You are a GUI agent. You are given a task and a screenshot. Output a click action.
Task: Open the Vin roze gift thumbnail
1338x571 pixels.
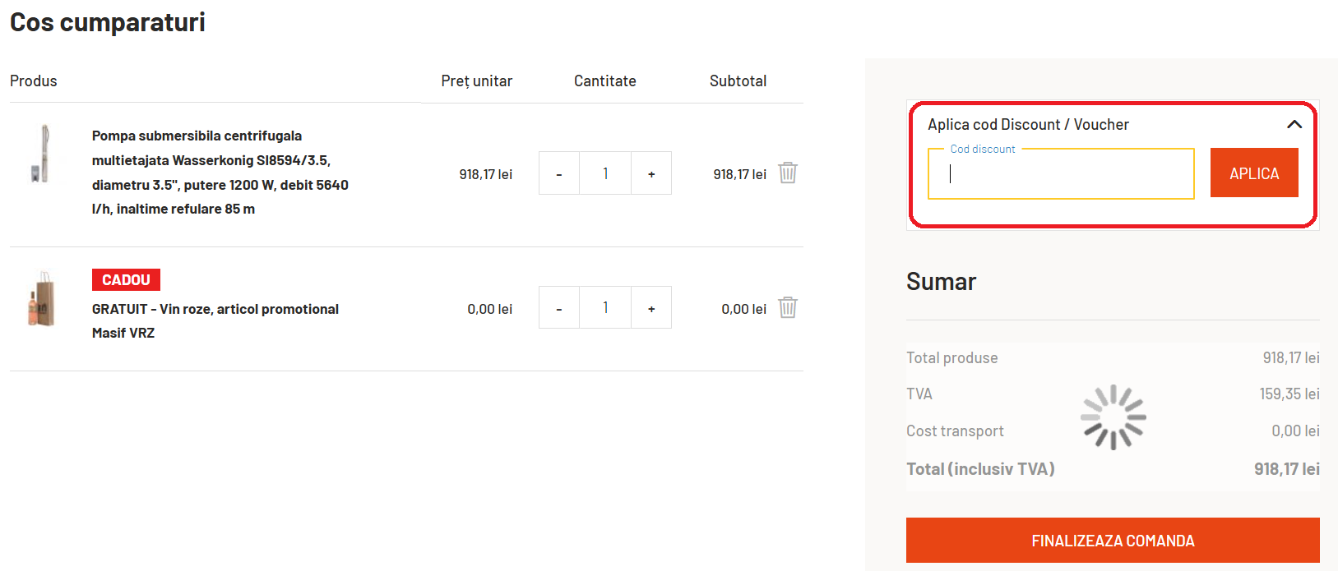click(43, 300)
